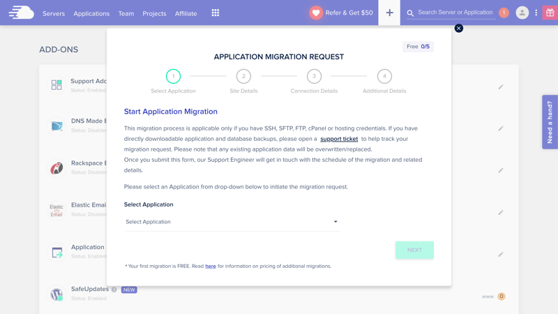The height and width of the screenshot is (314, 558).
Task: Click the ADD-ONS page heading
Action: [59, 50]
